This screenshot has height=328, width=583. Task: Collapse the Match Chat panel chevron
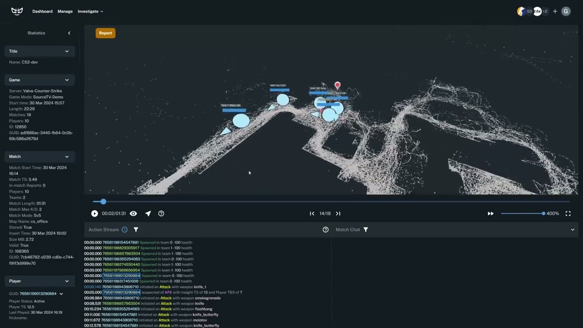pos(573,230)
